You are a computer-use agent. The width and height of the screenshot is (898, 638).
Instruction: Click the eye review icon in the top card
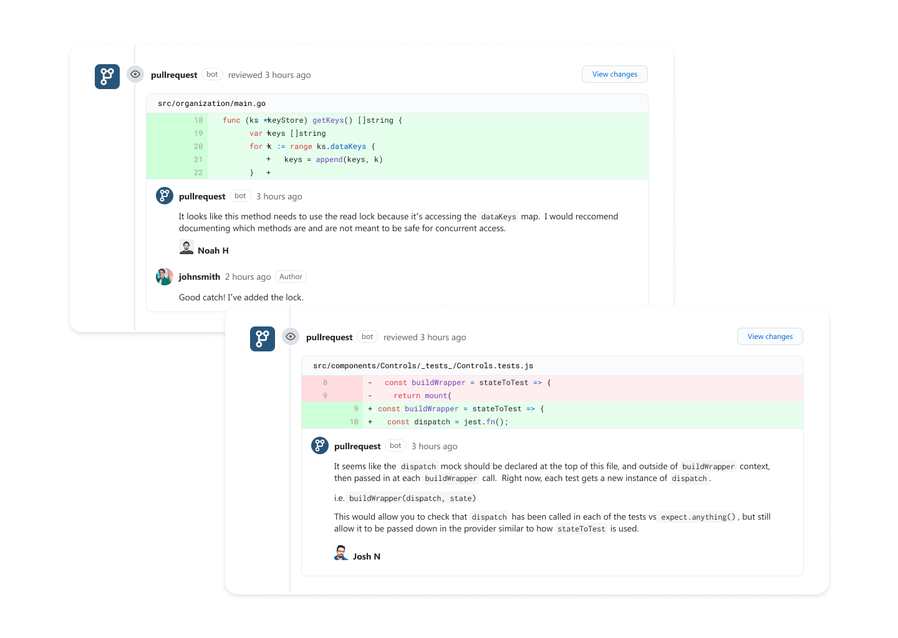tap(135, 74)
